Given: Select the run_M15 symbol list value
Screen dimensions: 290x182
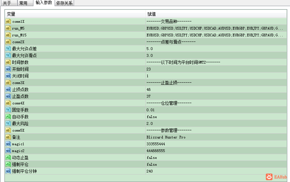Looking at the screenshot, I should click(x=215, y=35).
